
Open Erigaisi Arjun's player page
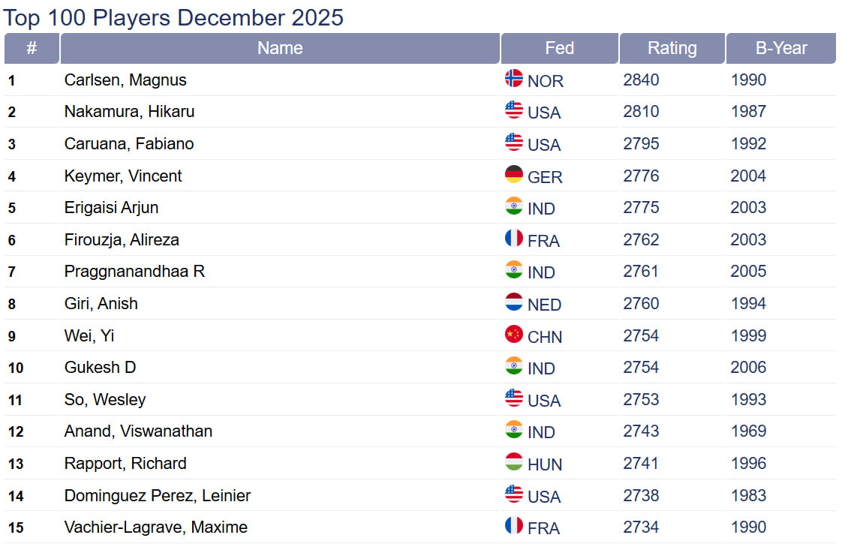(111, 208)
